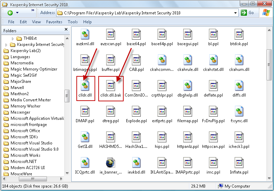Close the Folders pane
This screenshot has height=191, width=274.
pos(66,29)
